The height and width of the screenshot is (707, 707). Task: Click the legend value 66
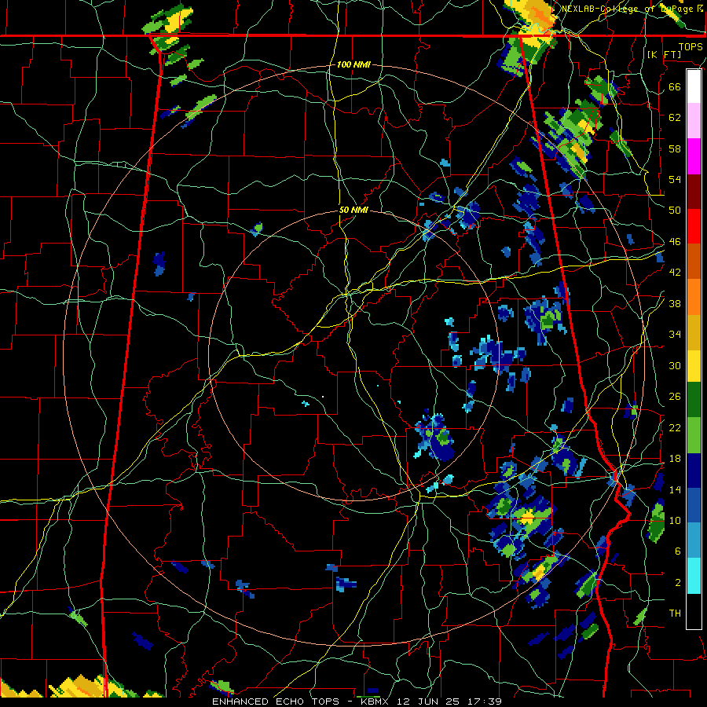point(675,86)
